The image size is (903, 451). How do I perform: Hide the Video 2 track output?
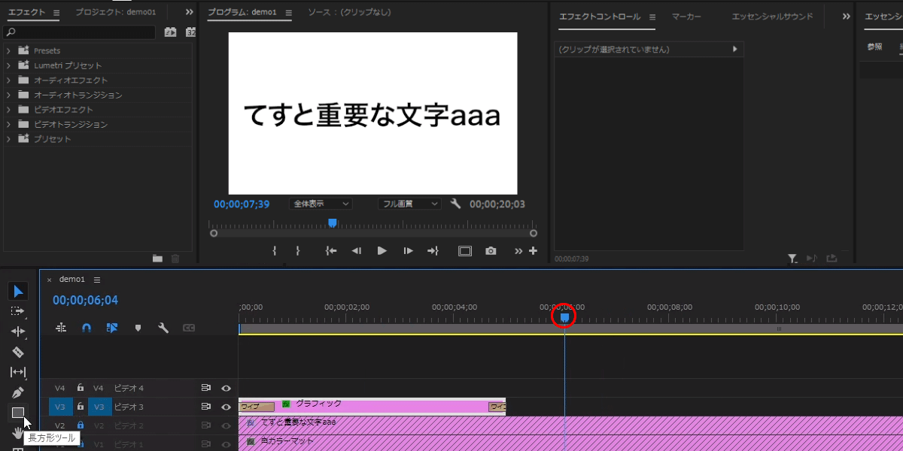point(226,426)
